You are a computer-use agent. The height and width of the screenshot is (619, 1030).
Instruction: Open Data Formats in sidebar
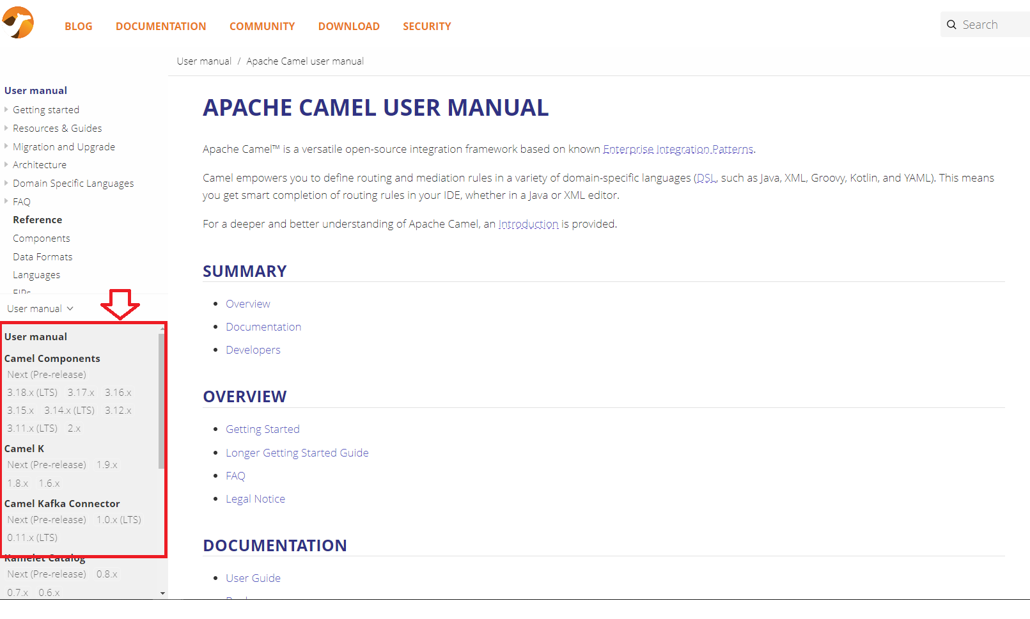point(43,257)
